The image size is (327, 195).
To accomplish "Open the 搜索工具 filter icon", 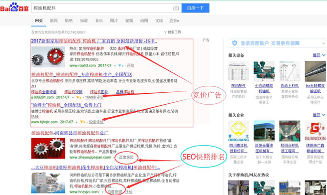I will 165,32.
